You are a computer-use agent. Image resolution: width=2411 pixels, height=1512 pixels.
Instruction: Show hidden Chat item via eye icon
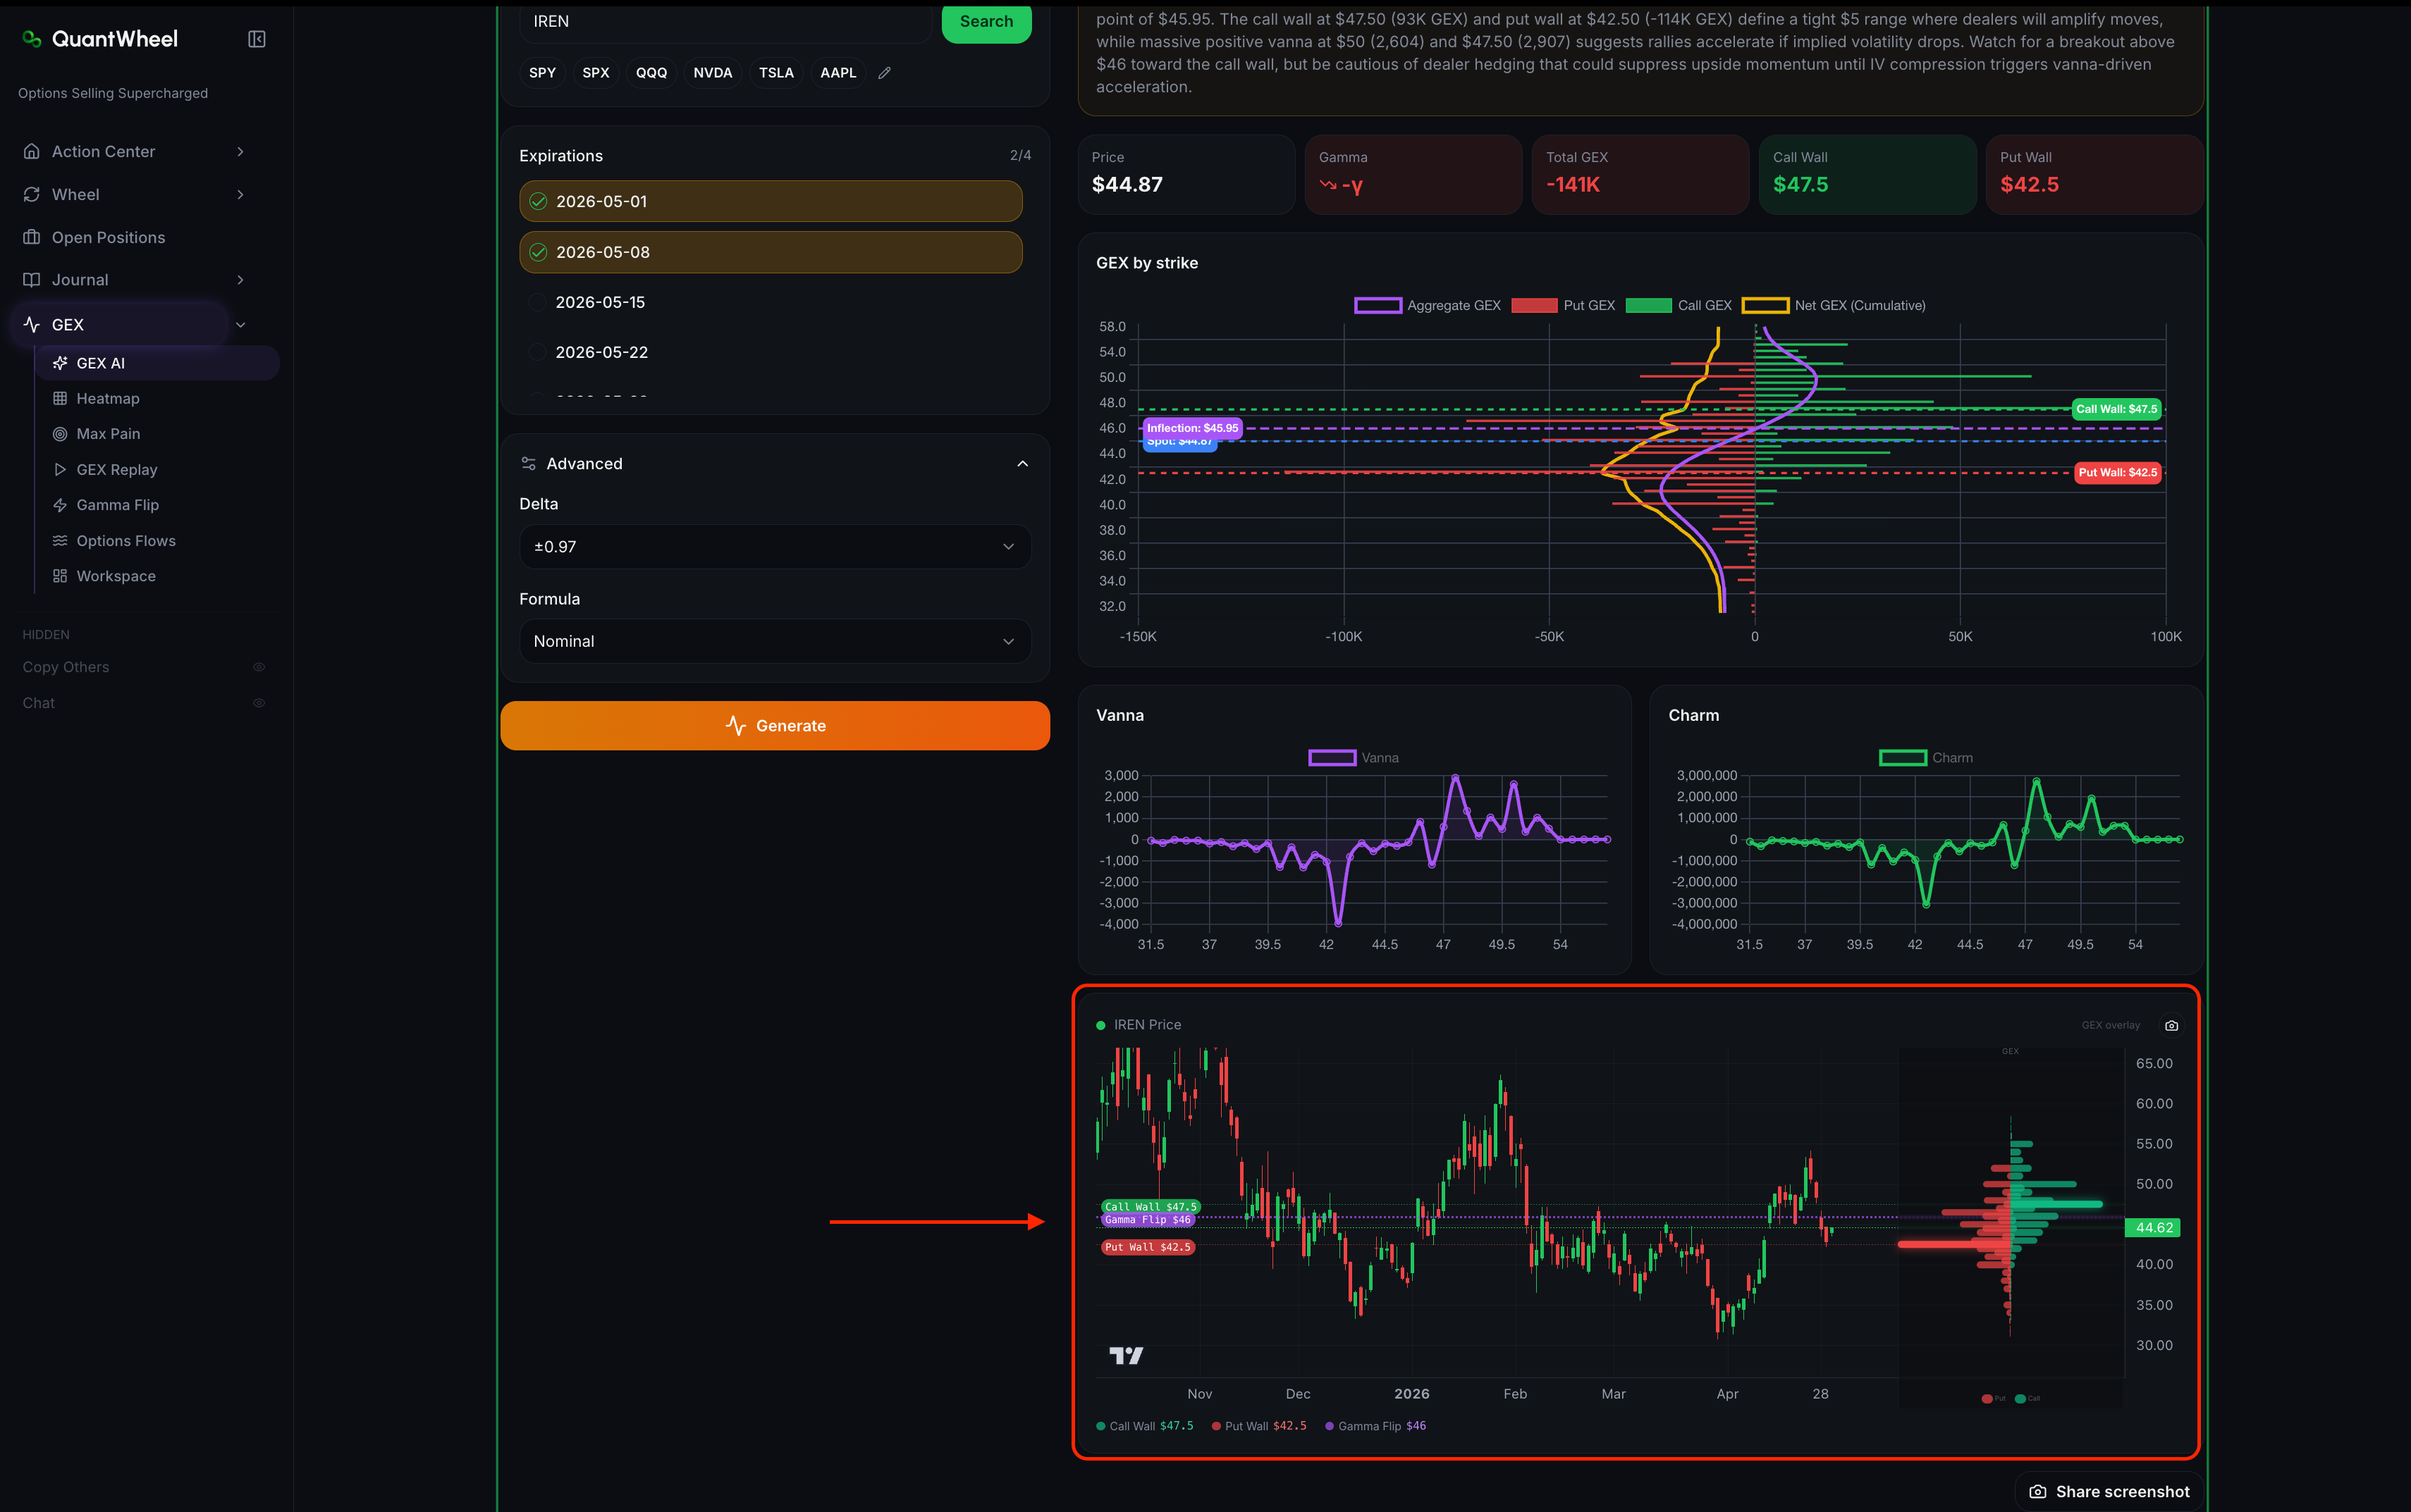pyautogui.click(x=259, y=703)
